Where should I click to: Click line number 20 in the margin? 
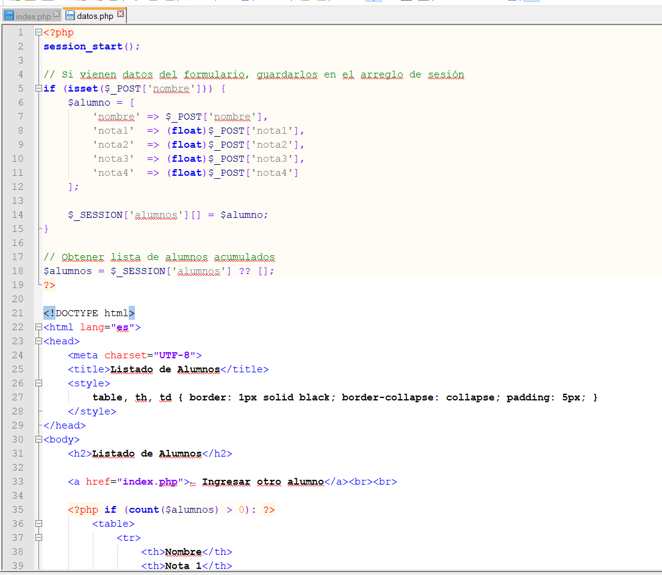coord(17,299)
